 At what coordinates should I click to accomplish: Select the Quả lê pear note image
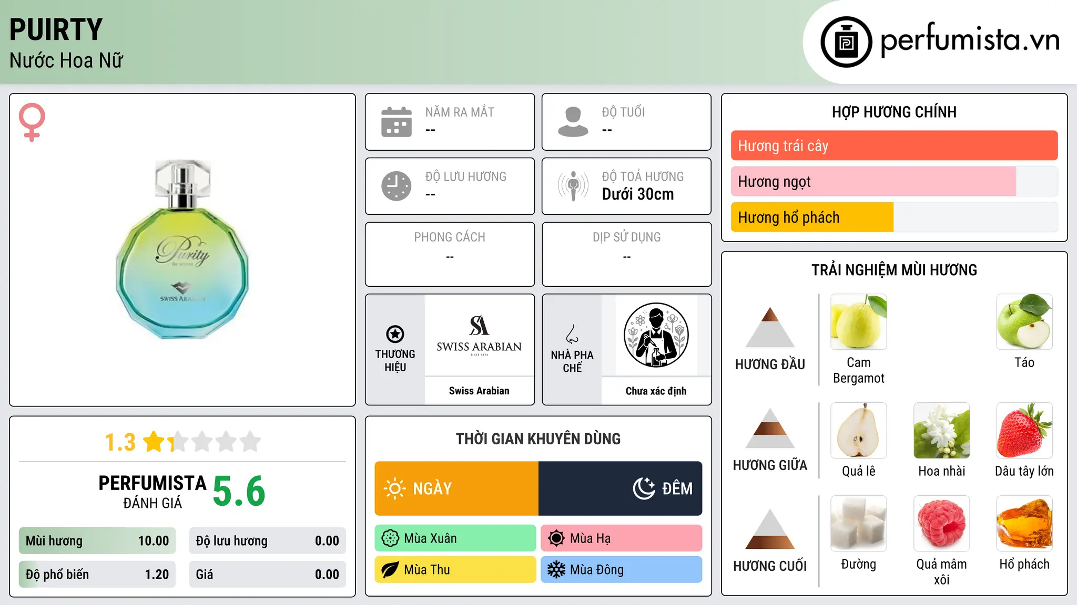point(859,431)
